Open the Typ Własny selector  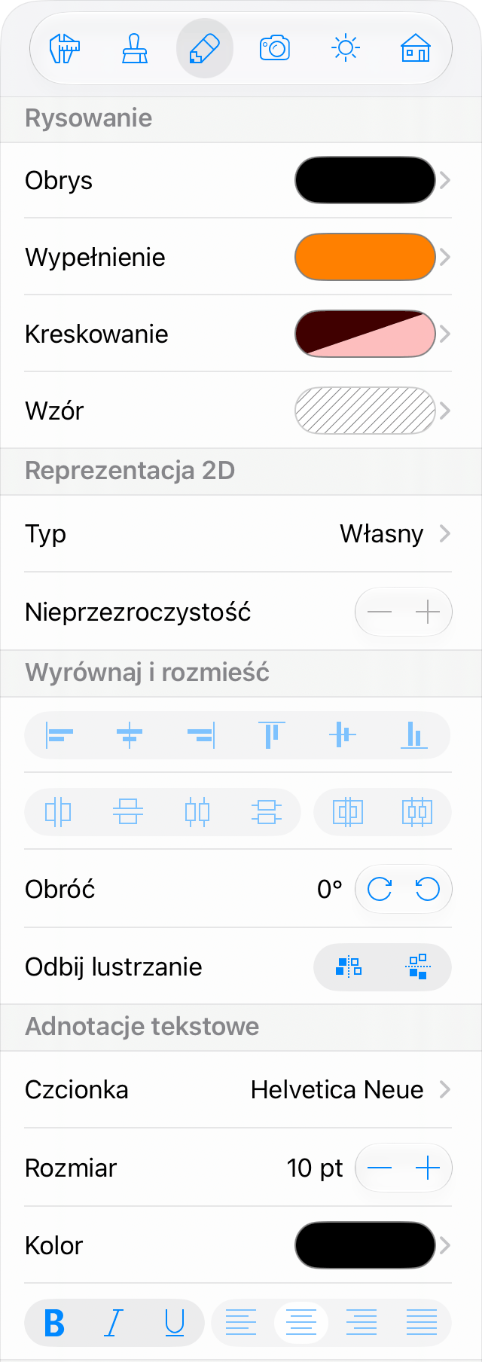(x=238, y=533)
